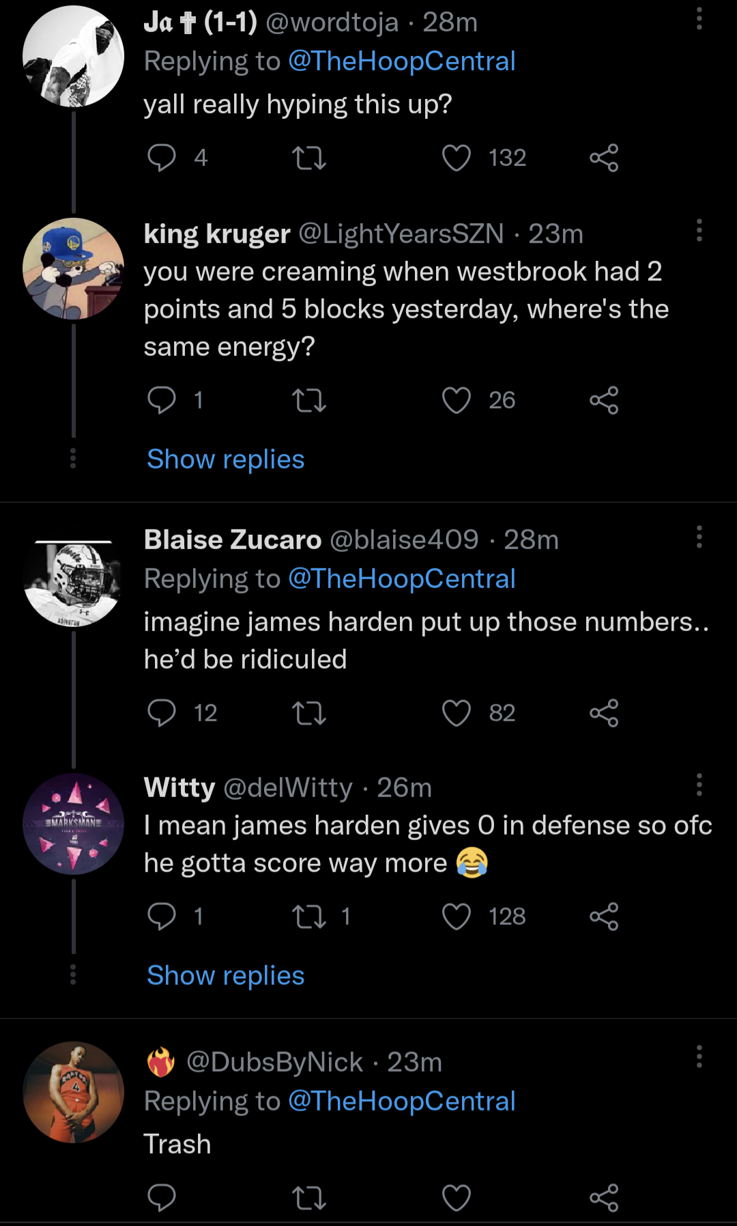The height and width of the screenshot is (1226, 737).
Task: Retweet king kruger's reply
Action: click(309, 401)
